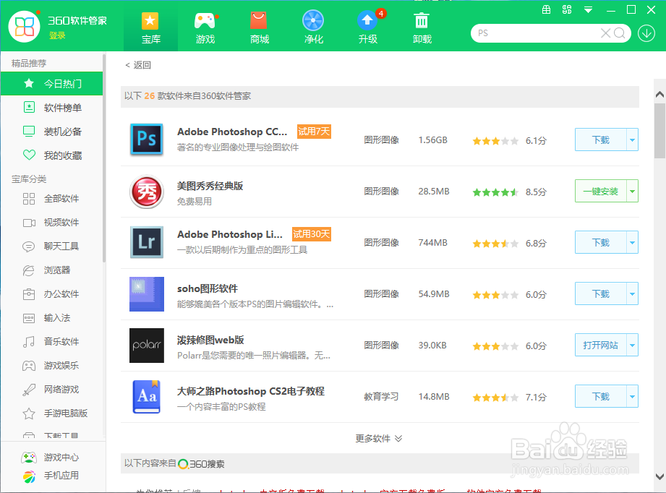Go back with the 返回 link

[138, 65]
